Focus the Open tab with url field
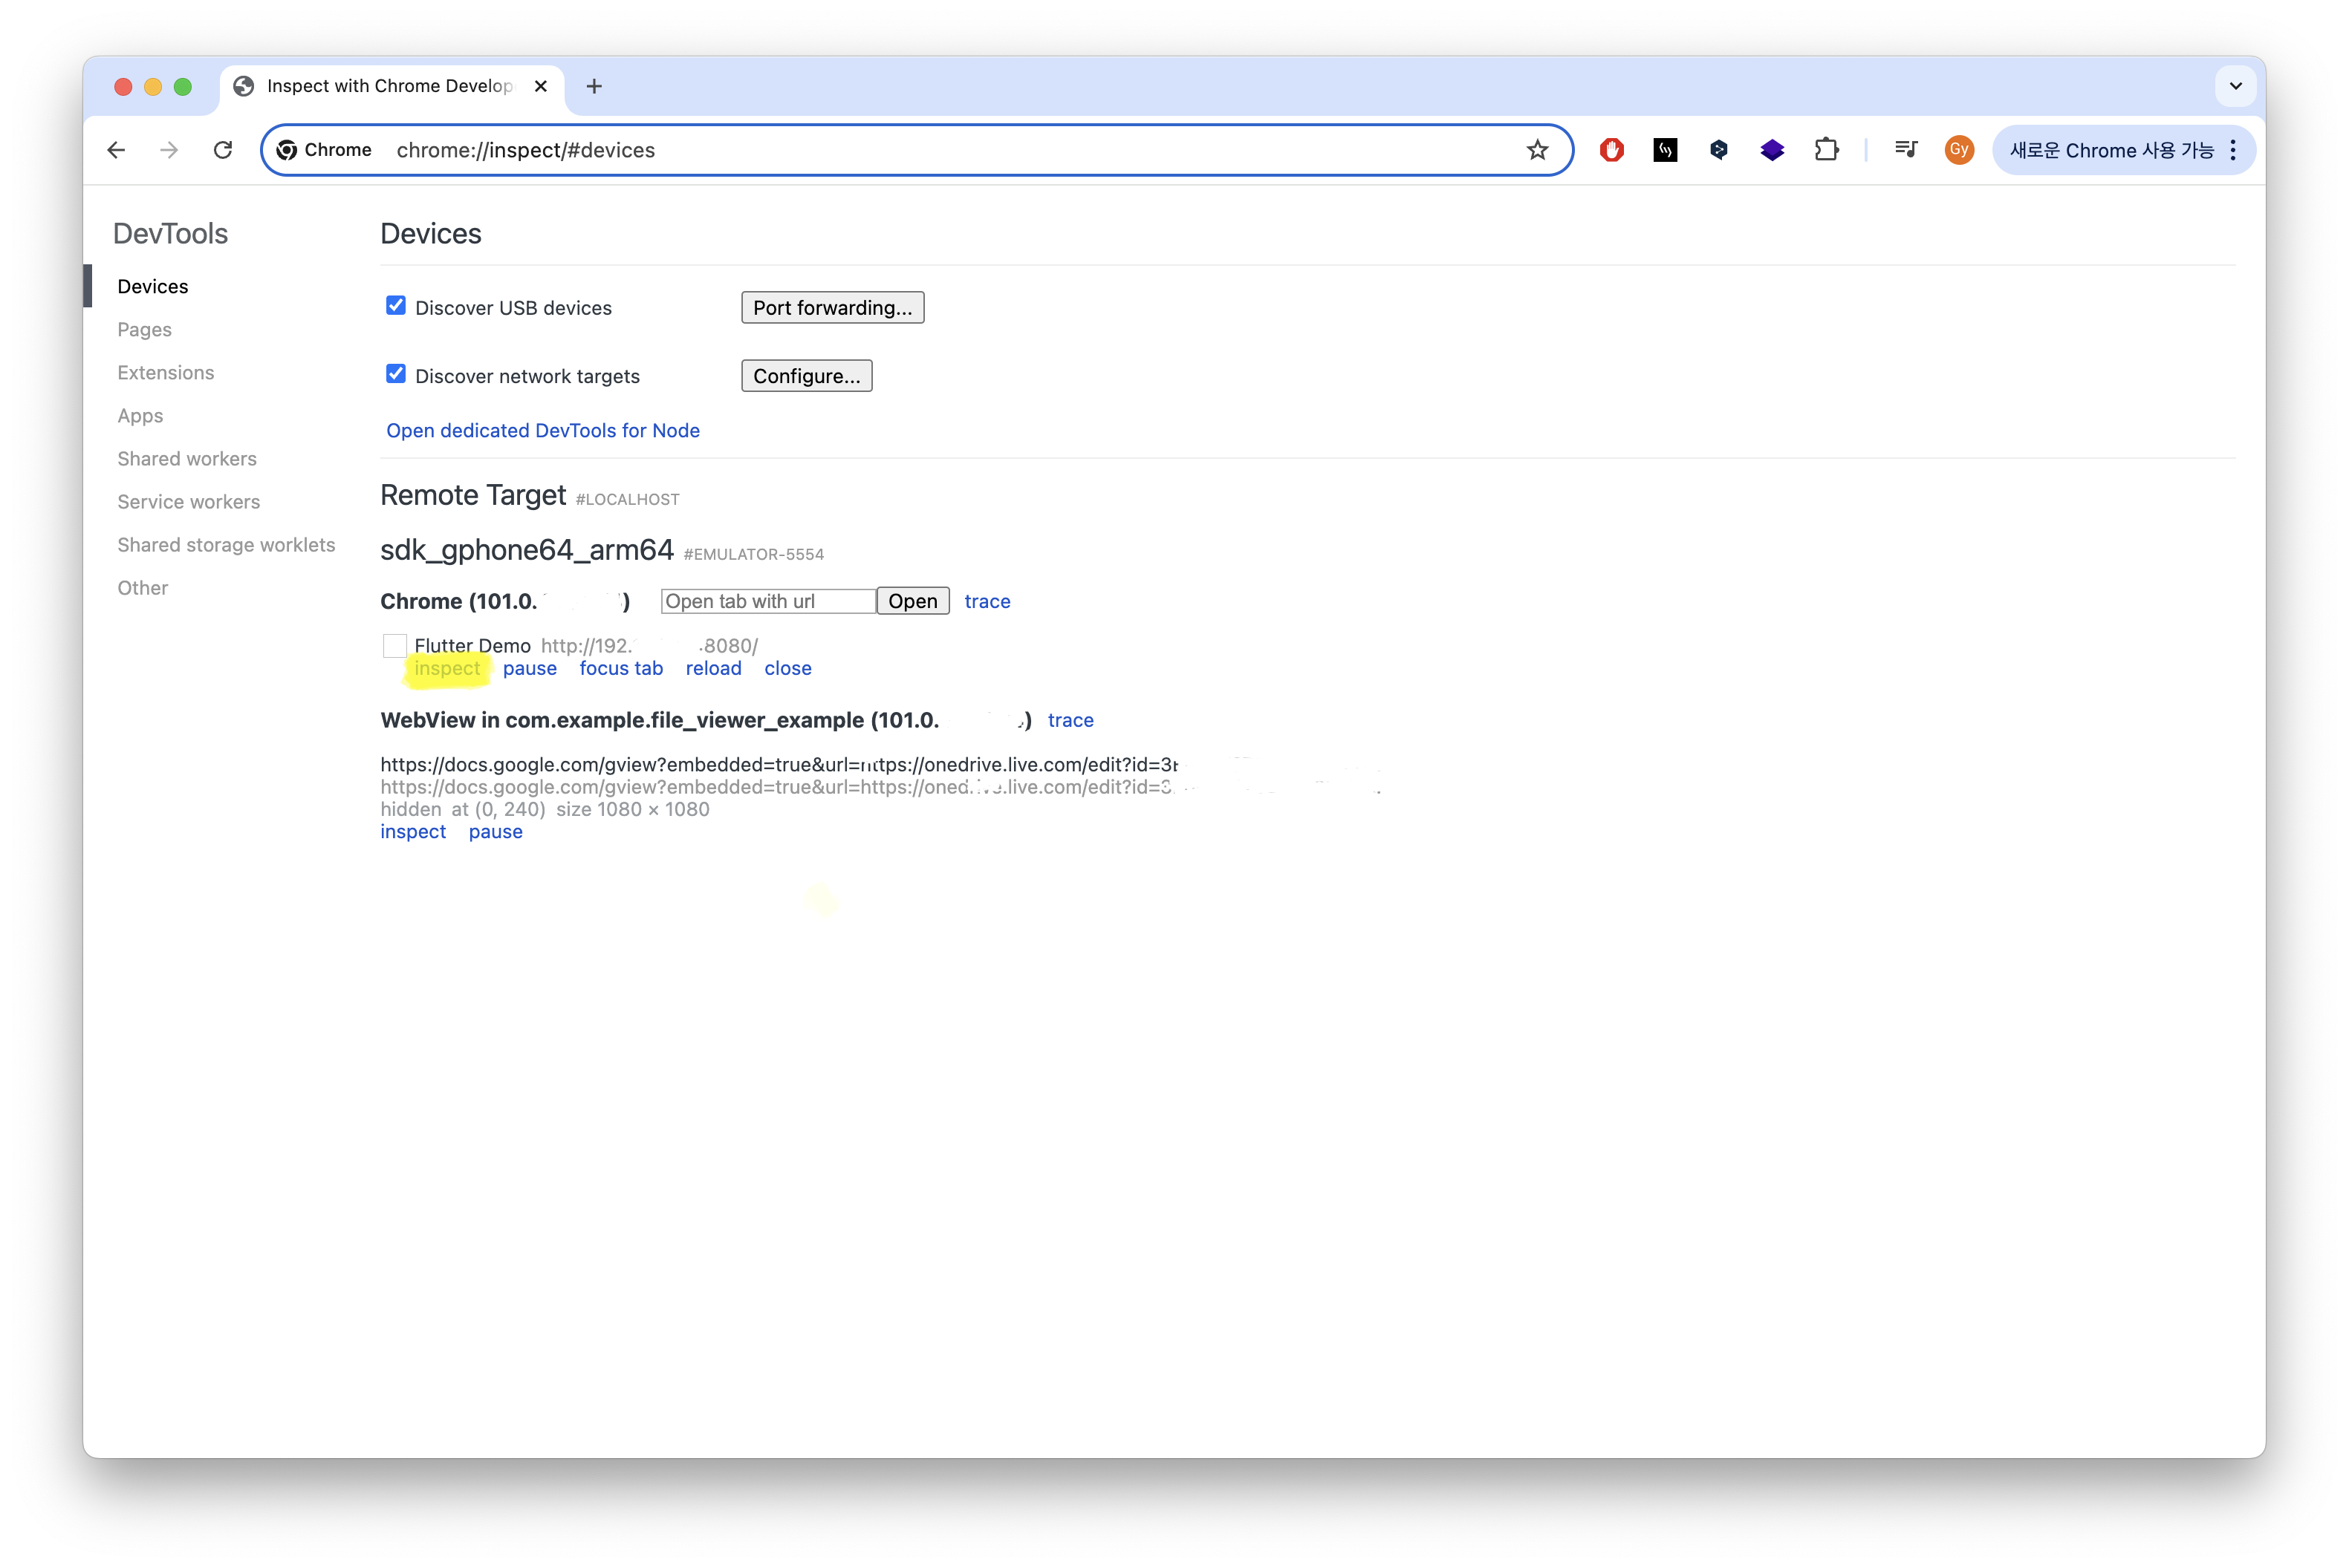Image resolution: width=2349 pixels, height=1568 pixels. (x=767, y=601)
